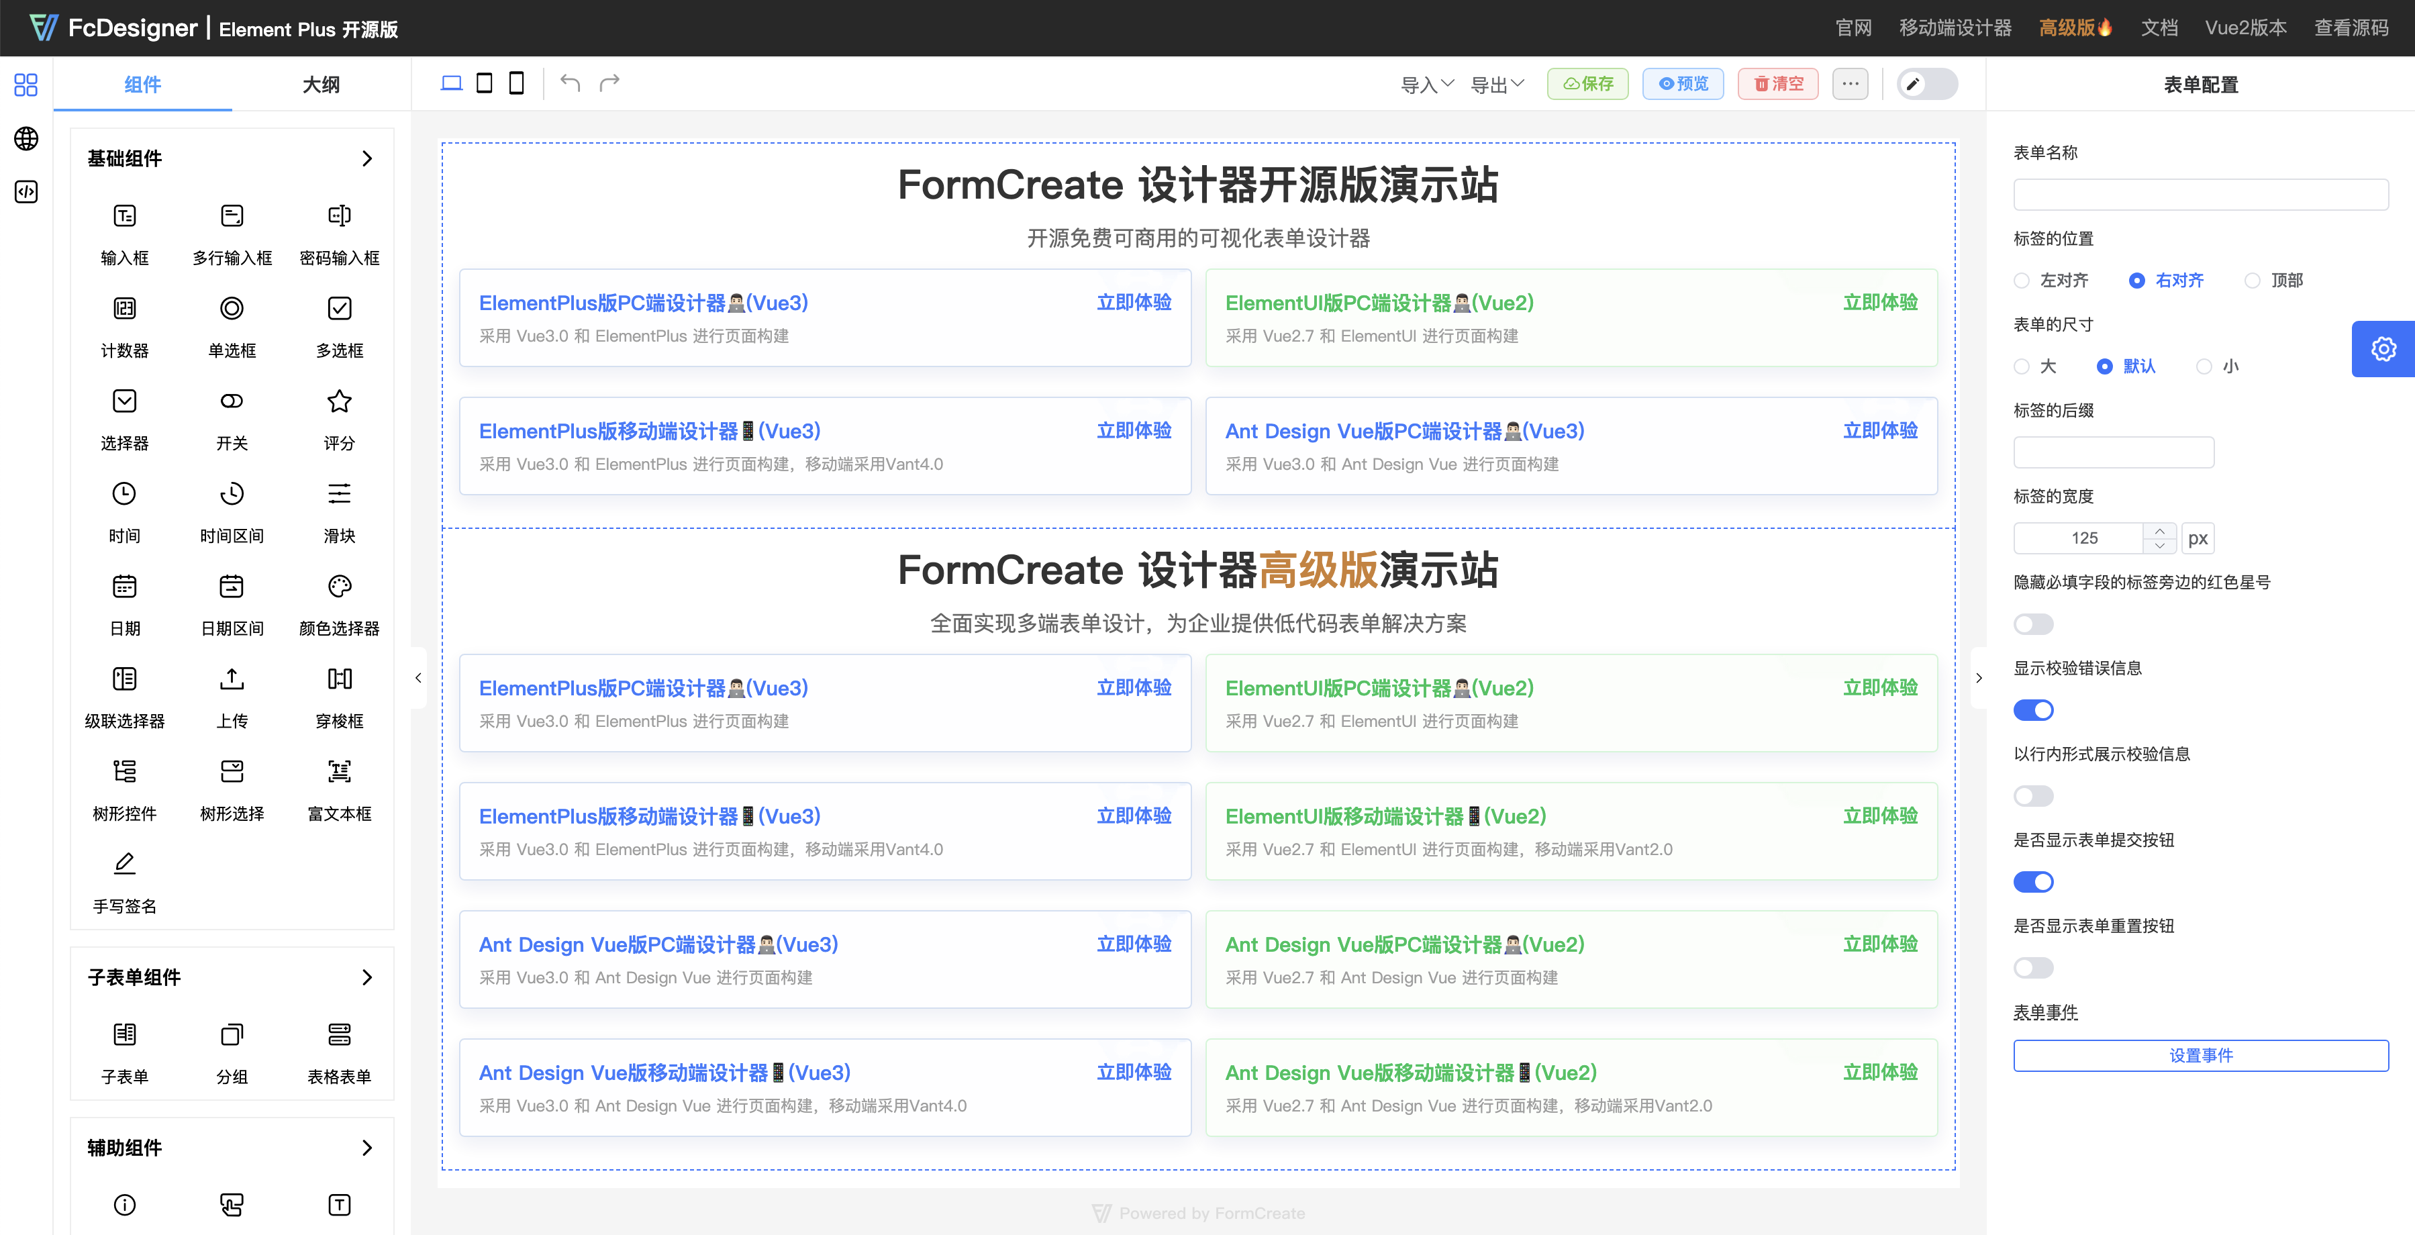Open the 文档 nav link

tap(2159, 28)
